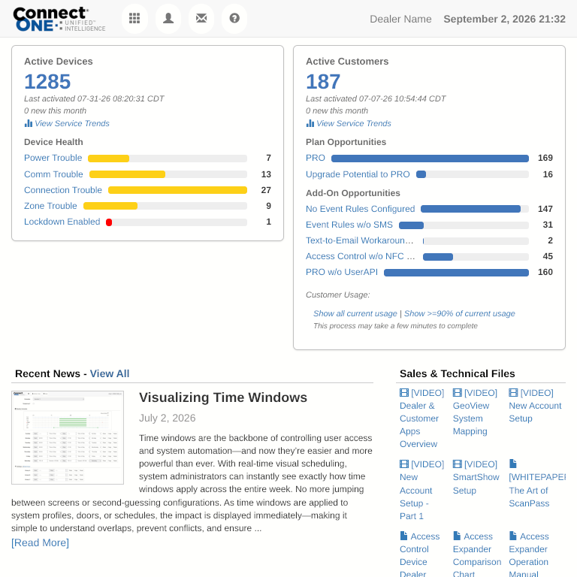Click document icon for Expander Operation Manual
This screenshot has width=577, height=577.
pos(513,536)
